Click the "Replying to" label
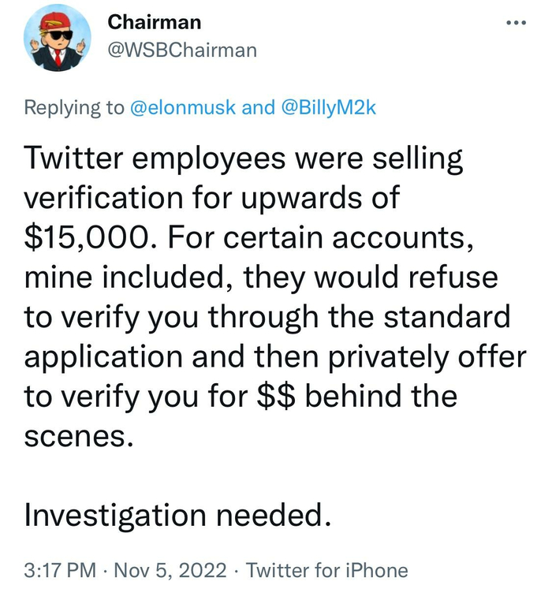 pos(74,108)
